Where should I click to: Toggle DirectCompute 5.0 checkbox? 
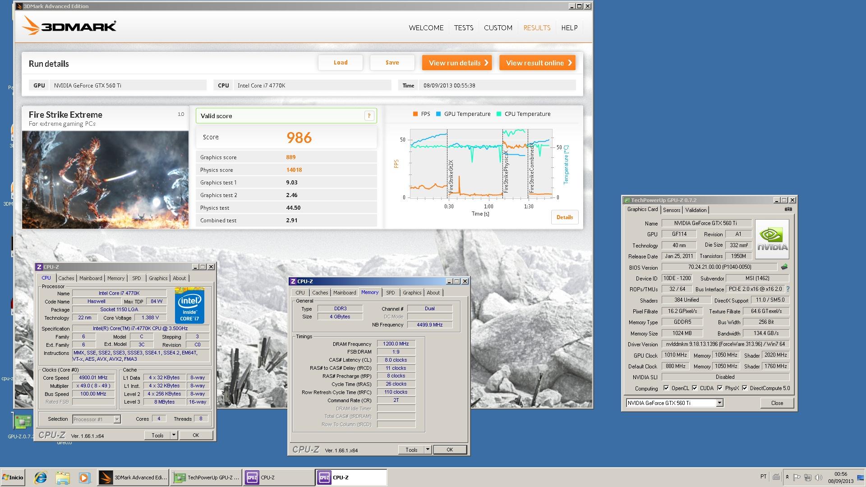coord(745,388)
